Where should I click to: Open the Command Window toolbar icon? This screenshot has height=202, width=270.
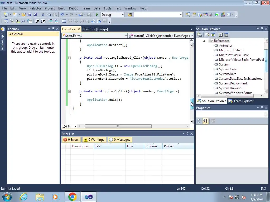click(x=229, y=15)
